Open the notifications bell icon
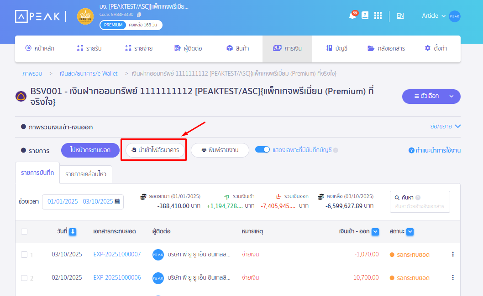Screen dimensions: 483x296 click(x=352, y=16)
